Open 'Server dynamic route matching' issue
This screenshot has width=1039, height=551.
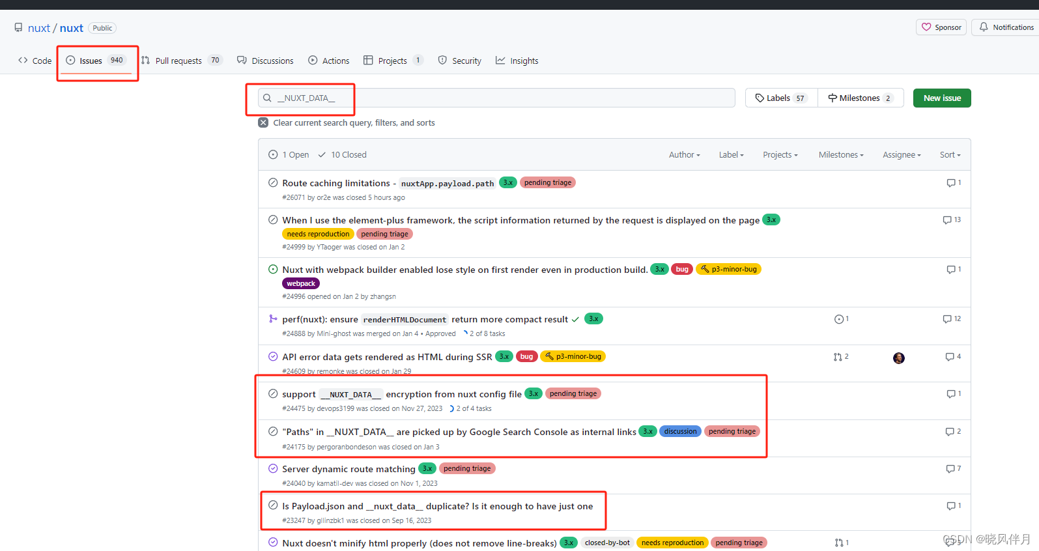click(x=349, y=469)
